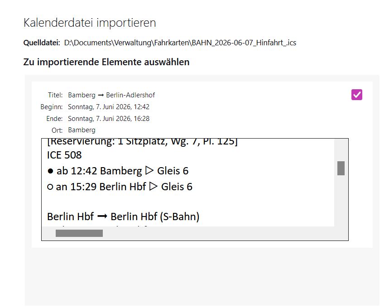Click the Reservierung seat line at top
Viewport: 389px width, 308px height.
pos(142,142)
